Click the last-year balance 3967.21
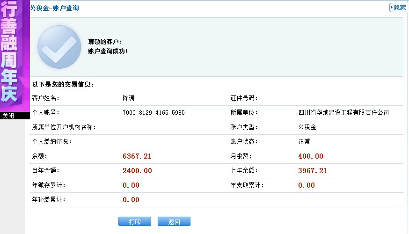 (313, 171)
